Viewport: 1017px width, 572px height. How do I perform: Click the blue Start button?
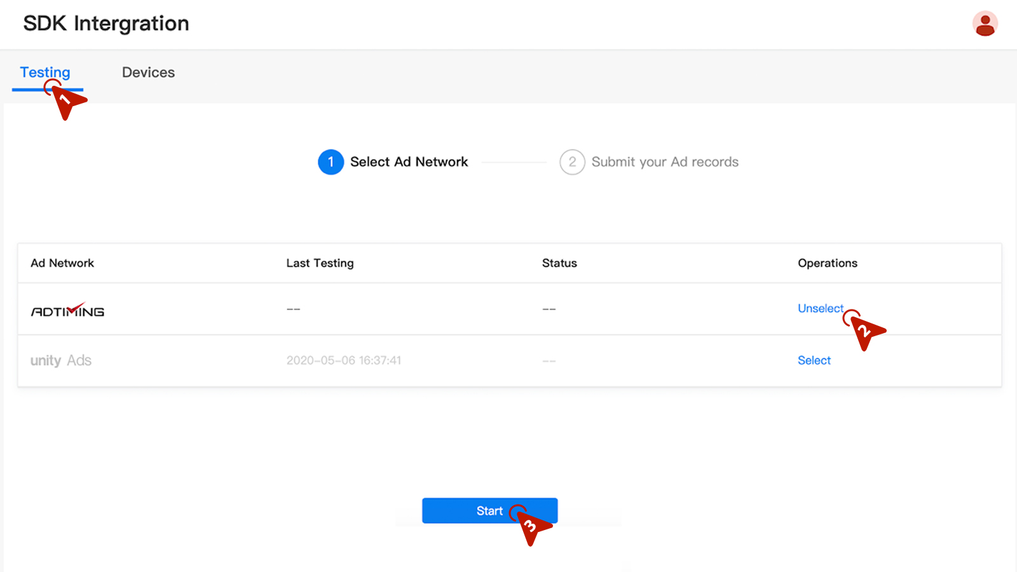(x=489, y=511)
